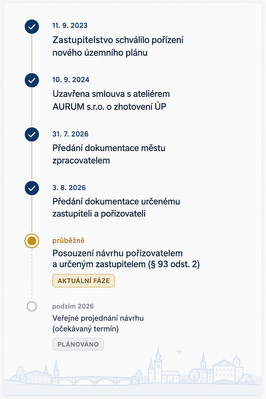This screenshot has width=266, height=399.
Task: Select the completed checkmark for 31. 7. 2026
Action: point(32,135)
